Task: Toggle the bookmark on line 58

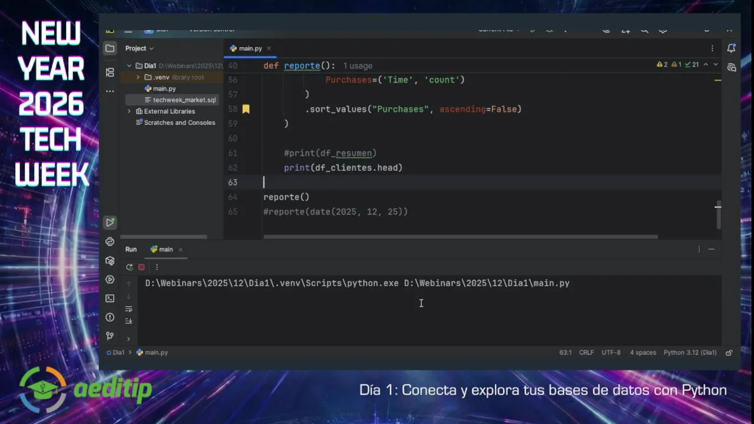Action: pyautogui.click(x=246, y=109)
